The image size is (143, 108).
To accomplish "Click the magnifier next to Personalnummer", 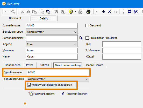I will click(x=81, y=38).
